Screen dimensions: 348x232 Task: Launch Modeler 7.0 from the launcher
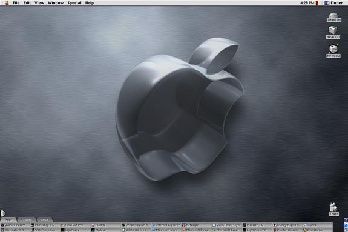[x=257, y=225]
